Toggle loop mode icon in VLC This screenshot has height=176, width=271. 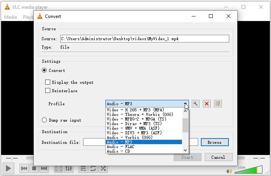click(93, 169)
